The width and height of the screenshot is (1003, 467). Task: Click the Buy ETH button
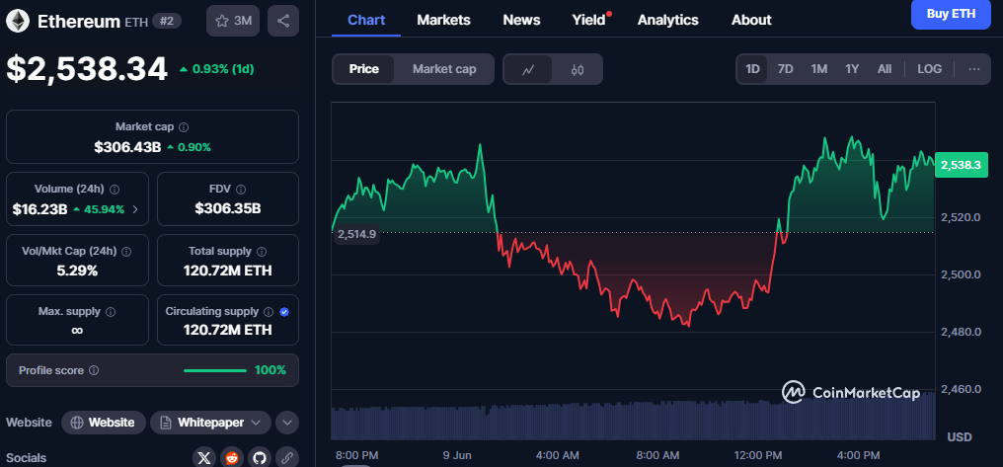pos(952,14)
